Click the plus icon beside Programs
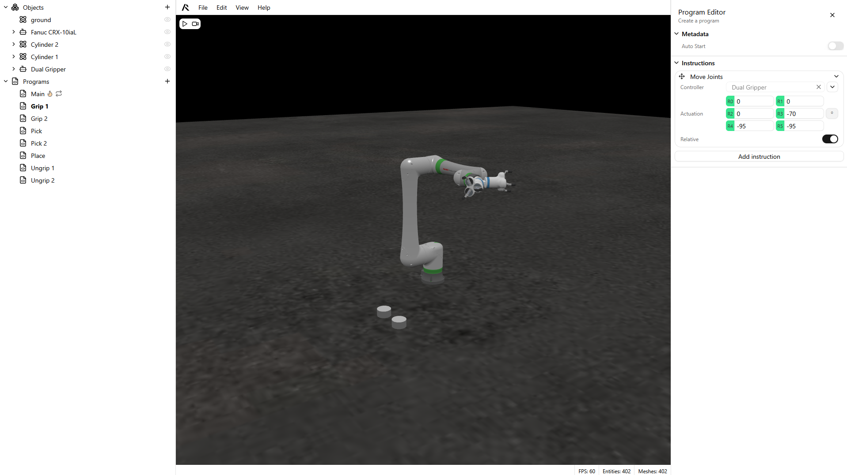The height and width of the screenshot is (475, 847). tap(167, 82)
